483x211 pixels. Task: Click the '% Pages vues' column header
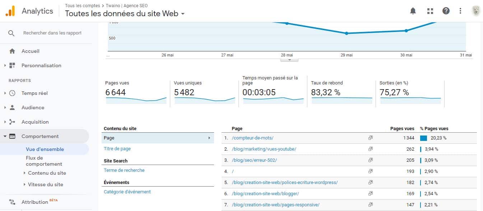tap(434, 128)
